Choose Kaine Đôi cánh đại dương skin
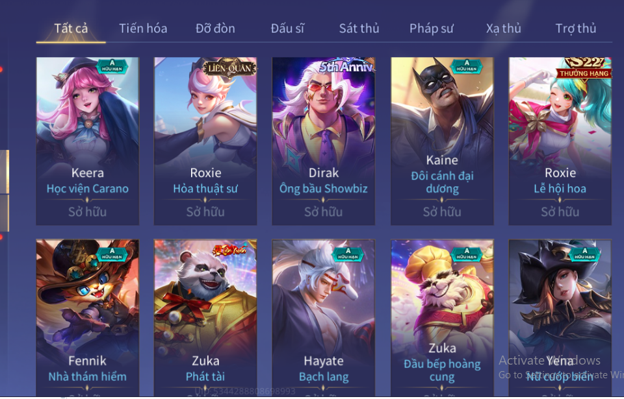This screenshot has width=624, height=399. pyautogui.click(x=442, y=141)
